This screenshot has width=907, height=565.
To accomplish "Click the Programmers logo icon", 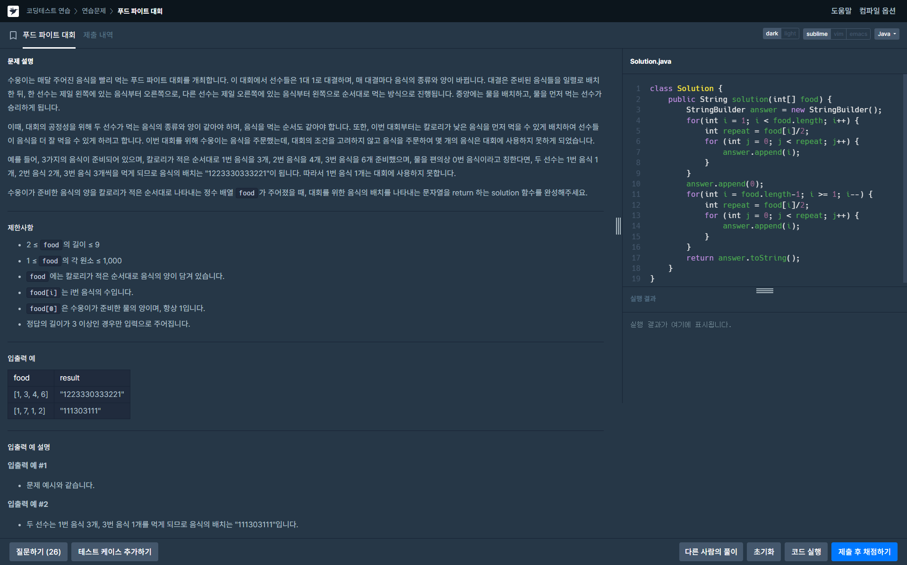I will pyautogui.click(x=13, y=11).
